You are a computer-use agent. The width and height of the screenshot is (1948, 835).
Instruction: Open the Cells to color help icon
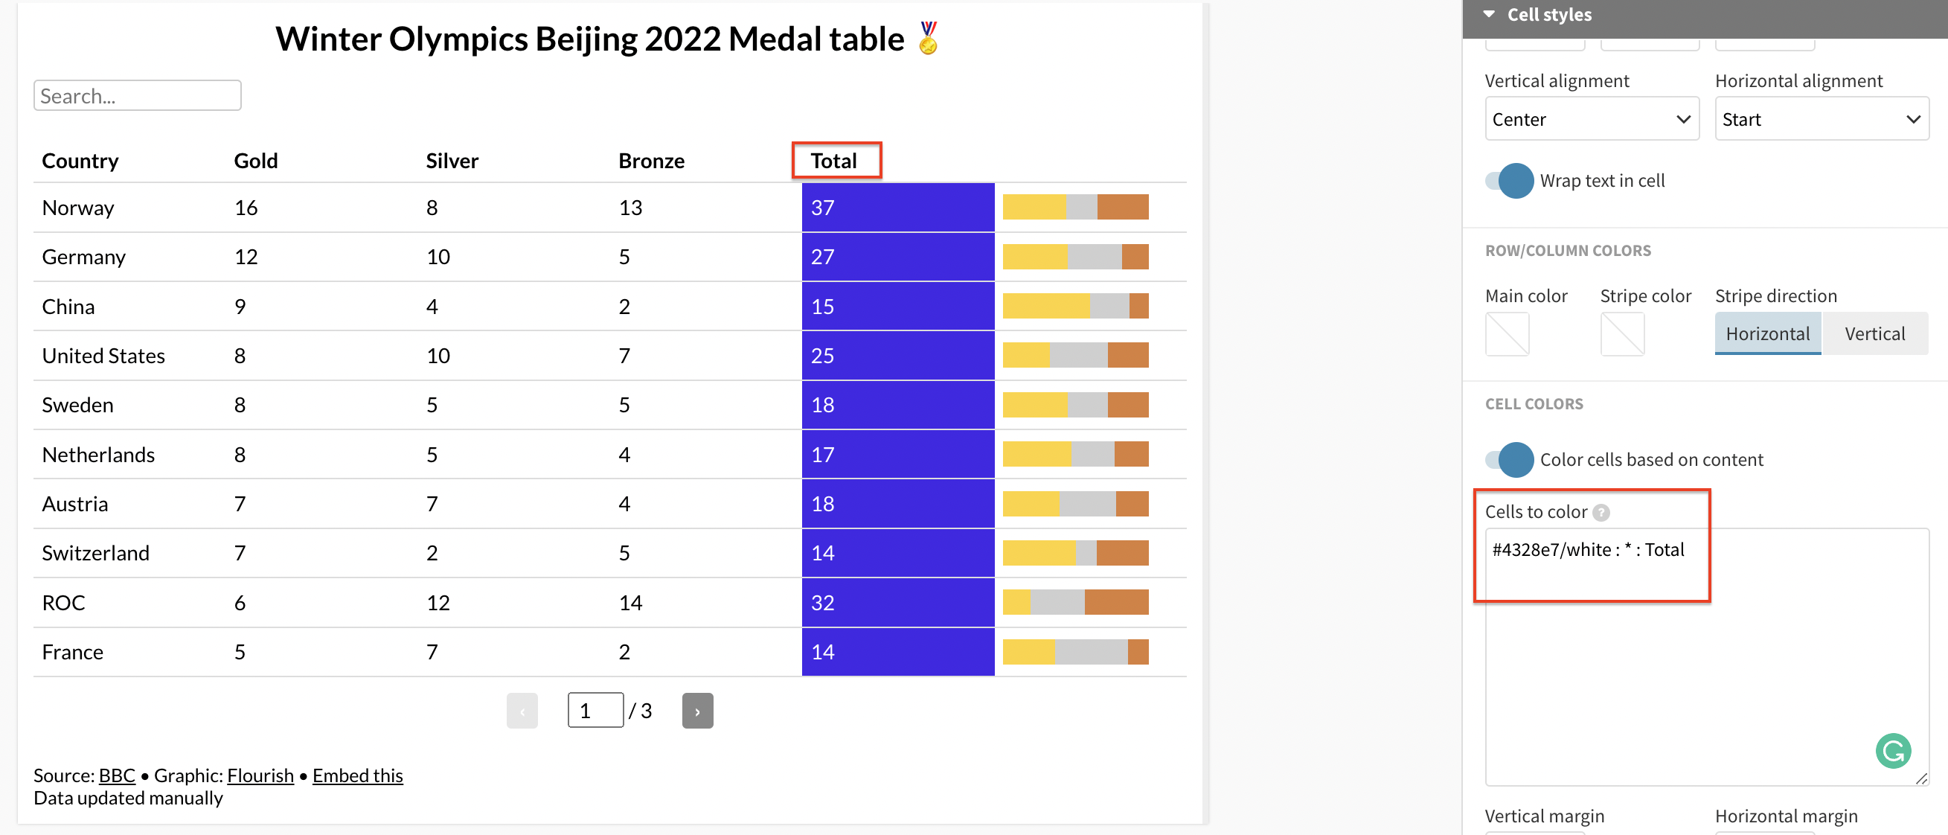[x=1601, y=512]
